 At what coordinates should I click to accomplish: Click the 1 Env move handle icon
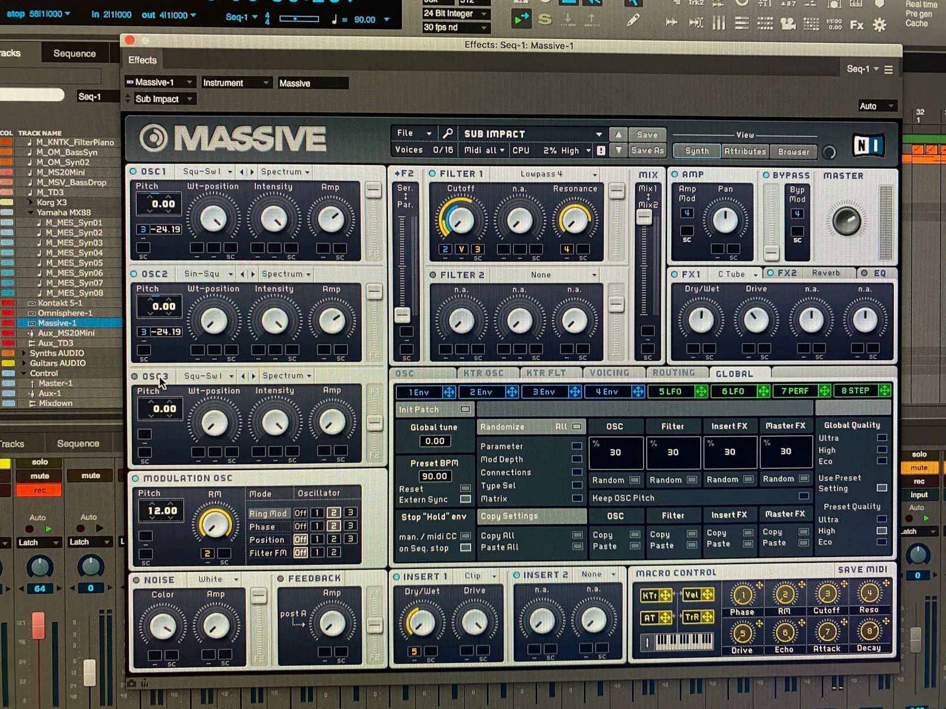449,392
